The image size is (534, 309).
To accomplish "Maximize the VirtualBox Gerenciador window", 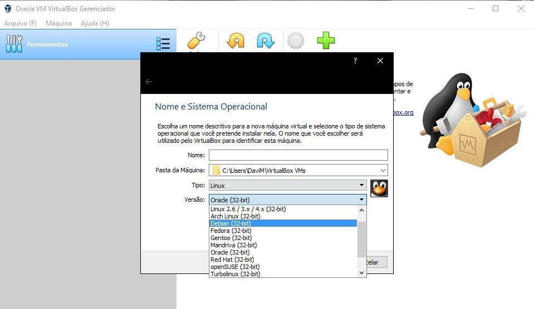I will click(496, 8).
